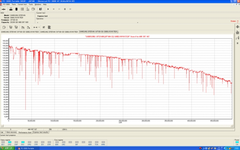The image size is (240, 150).
Task: Click the greyed fast-forward button
Action: tap(70, 9)
